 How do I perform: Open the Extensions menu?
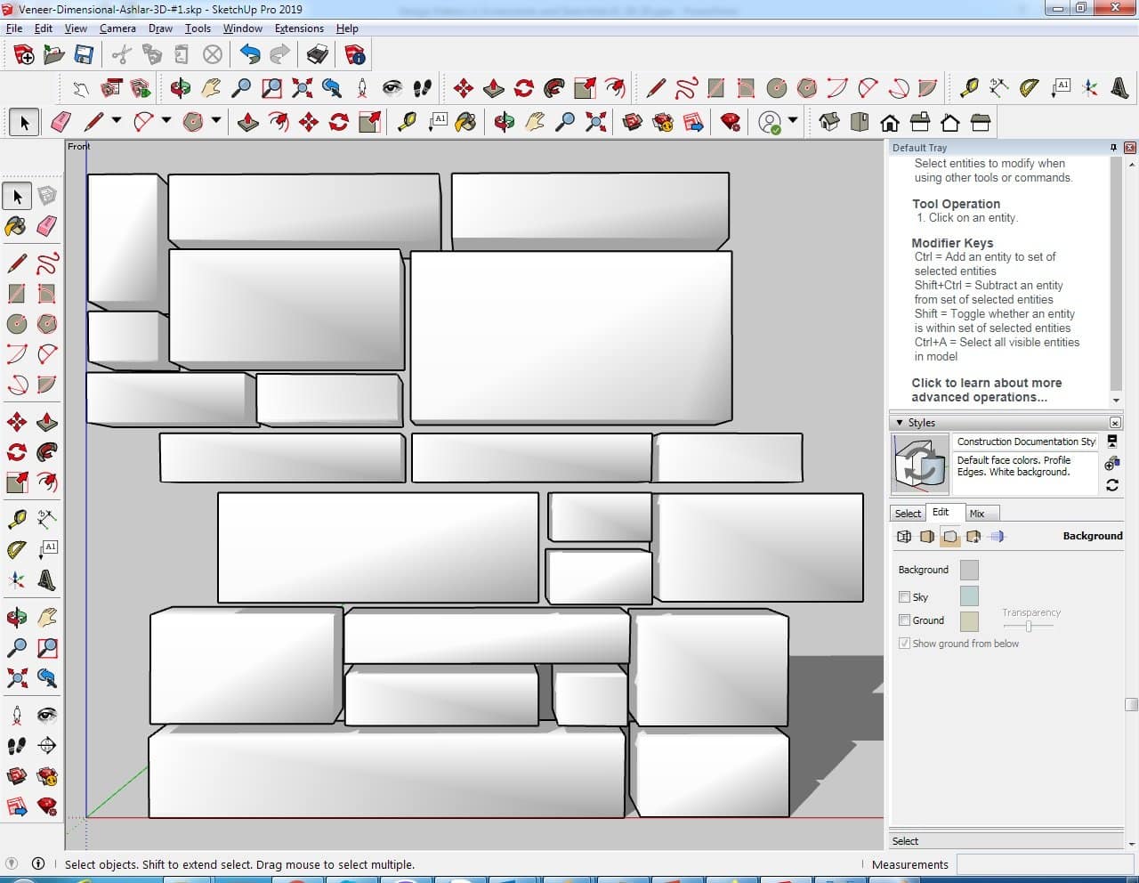299,28
